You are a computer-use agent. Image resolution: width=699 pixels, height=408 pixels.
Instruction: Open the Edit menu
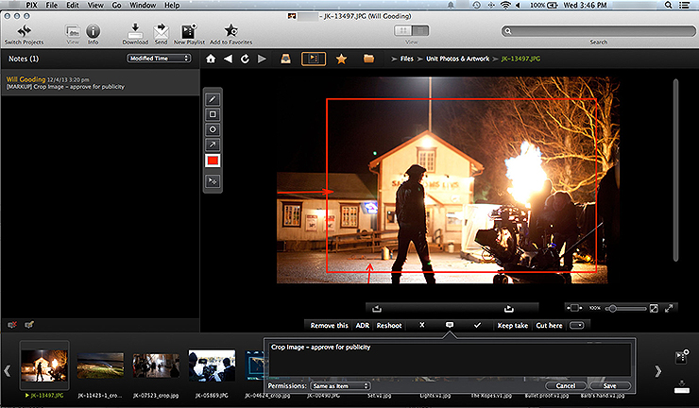(x=73, y=6)
